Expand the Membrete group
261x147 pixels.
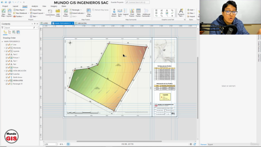coord(4,48)
